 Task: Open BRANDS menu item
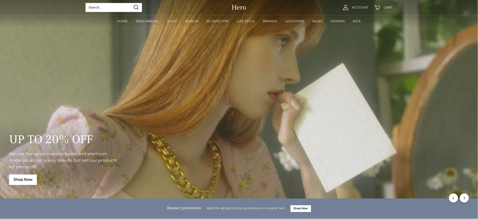coord(270,21)
